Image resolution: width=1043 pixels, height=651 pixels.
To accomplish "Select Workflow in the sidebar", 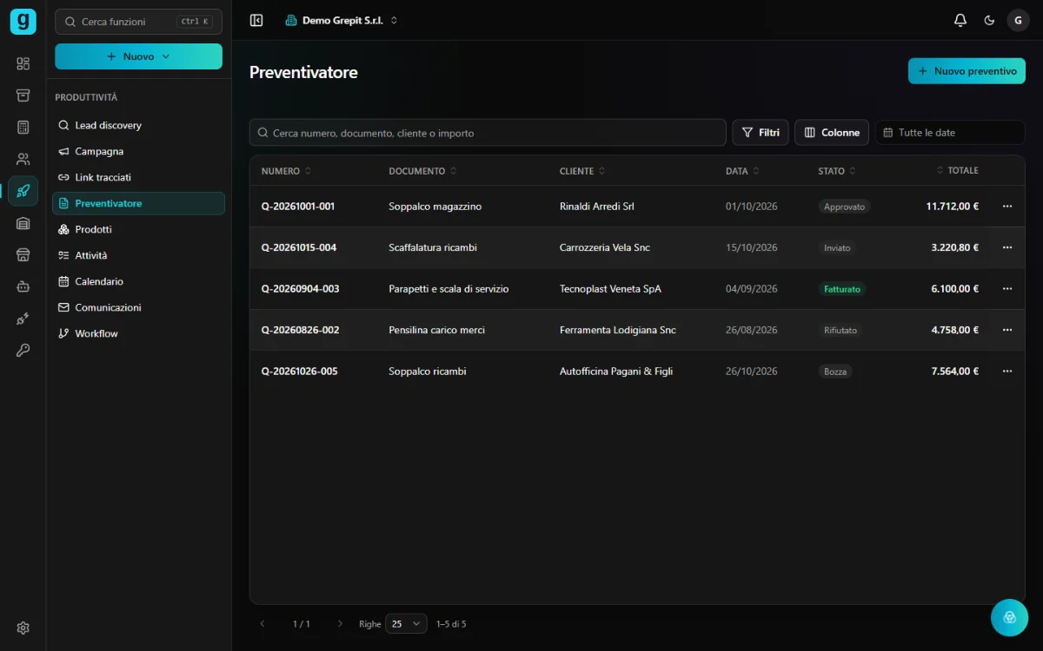I will tap(139, 333).
